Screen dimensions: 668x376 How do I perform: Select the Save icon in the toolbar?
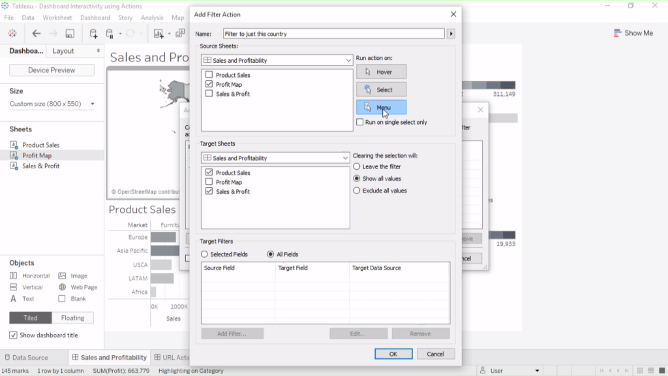(69, 32)
